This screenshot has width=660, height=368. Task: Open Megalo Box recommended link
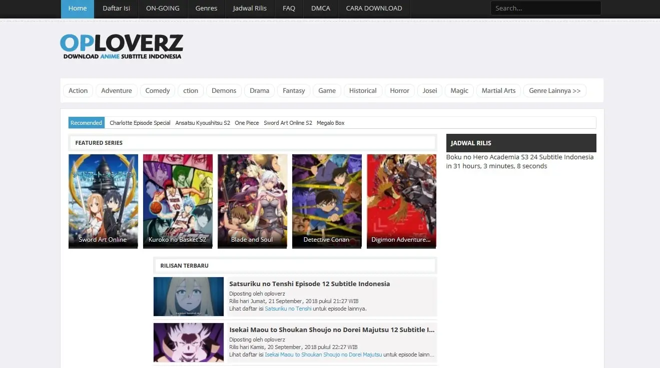pyautogui.click(x=331, y=123)
